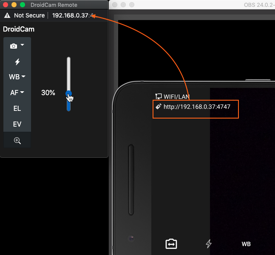Expand the WB white balance dropdown in DroidCam Remote
The height and width of the screenshot is (255, 275).
(x=17, y=77)
